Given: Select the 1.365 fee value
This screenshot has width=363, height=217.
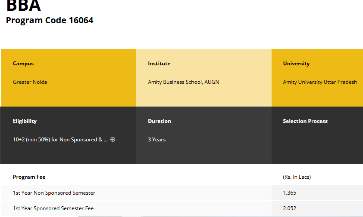Looking at the screenshot, I should click(x=289, y=193).
